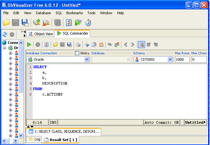
Task: Go to next SQL with right arrow
Action: click(x=133, y=45)
